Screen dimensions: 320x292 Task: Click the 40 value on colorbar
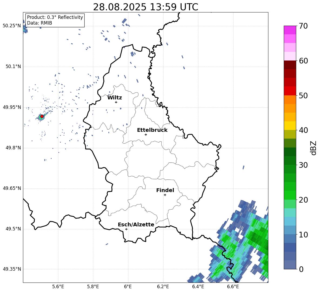[x=303, y=130]
